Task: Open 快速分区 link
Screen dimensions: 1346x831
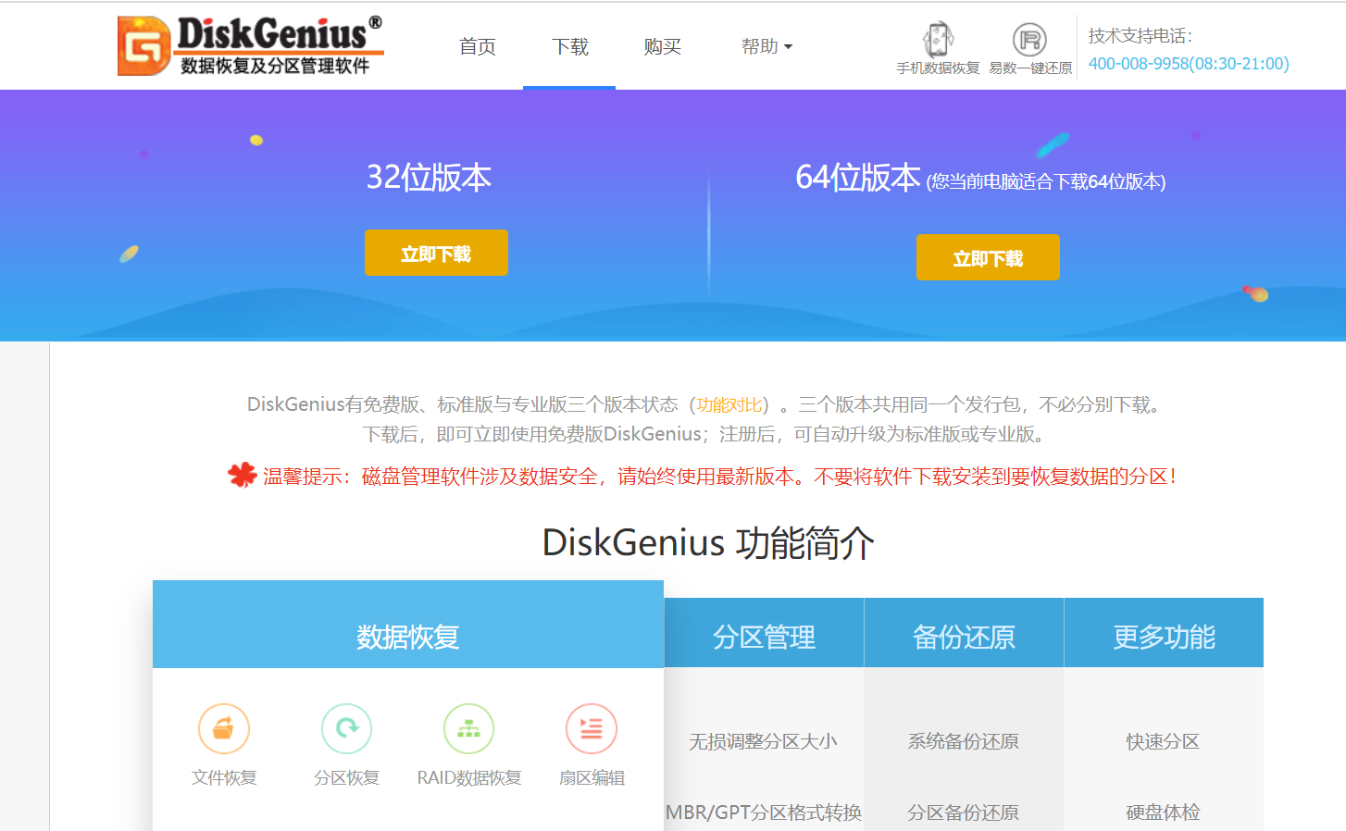Action: click(1163, 741)
